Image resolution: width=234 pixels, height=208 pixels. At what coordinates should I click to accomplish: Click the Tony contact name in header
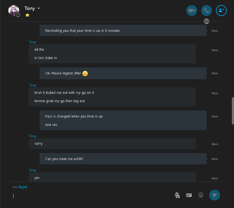point(30,8)
